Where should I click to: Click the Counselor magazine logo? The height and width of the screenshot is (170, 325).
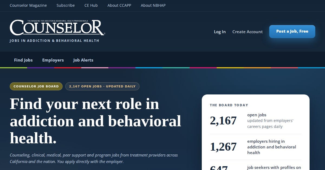pyautogui.click(x=57, y=28)
